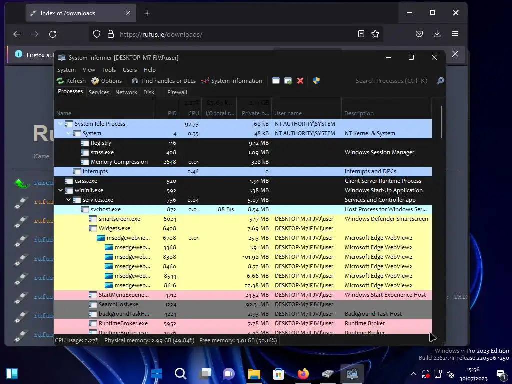
Task: Switch to the Disk tab
Action: pyautogui.click(x=149, y=92)
